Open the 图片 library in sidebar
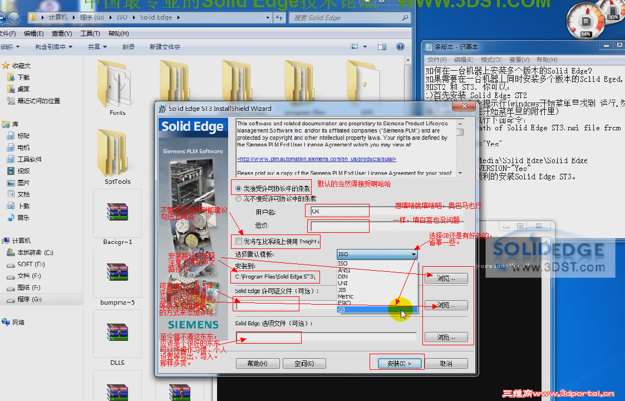The image size is (625, 401). point(25,183)
